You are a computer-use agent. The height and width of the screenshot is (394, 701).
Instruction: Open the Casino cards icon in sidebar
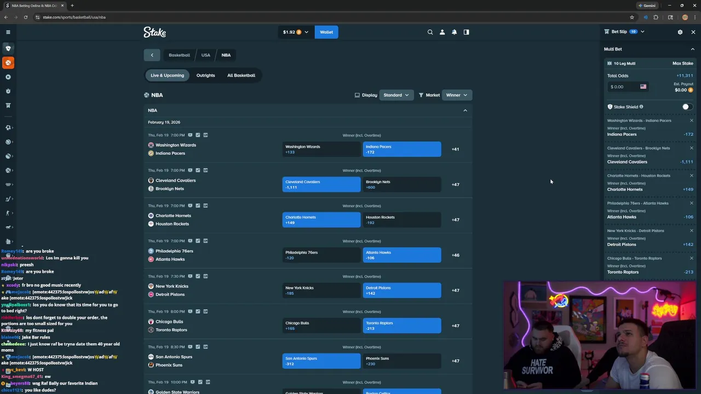point(8,48)
